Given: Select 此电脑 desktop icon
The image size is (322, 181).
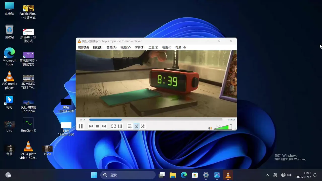Looking at the screenshot, I should click(9, 9).
